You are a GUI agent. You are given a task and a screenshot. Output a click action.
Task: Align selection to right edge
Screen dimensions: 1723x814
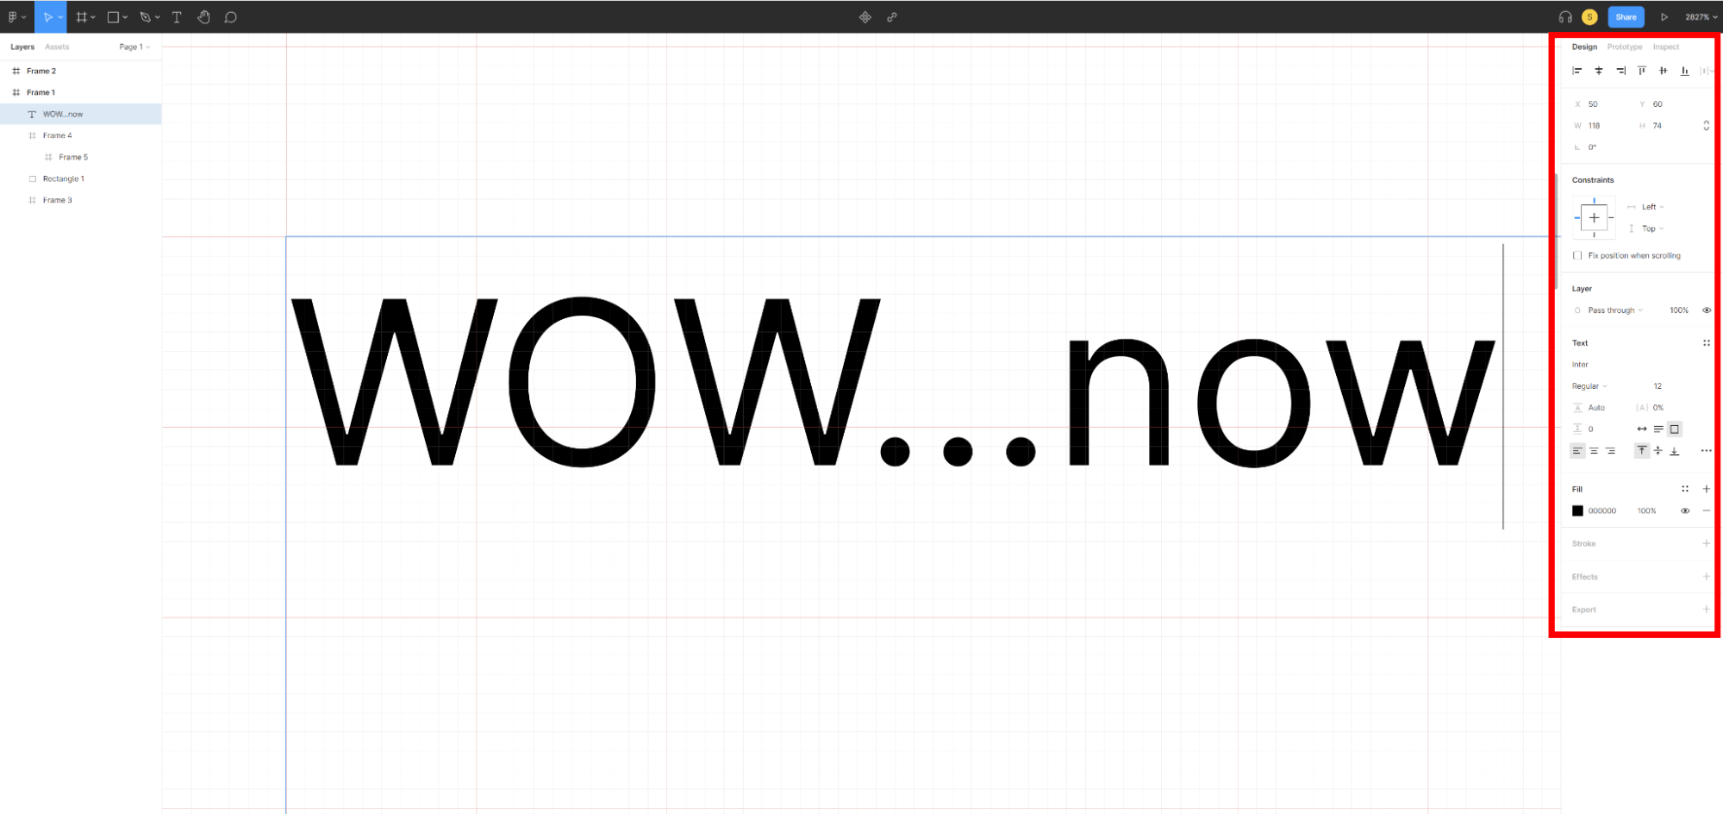1620,71
